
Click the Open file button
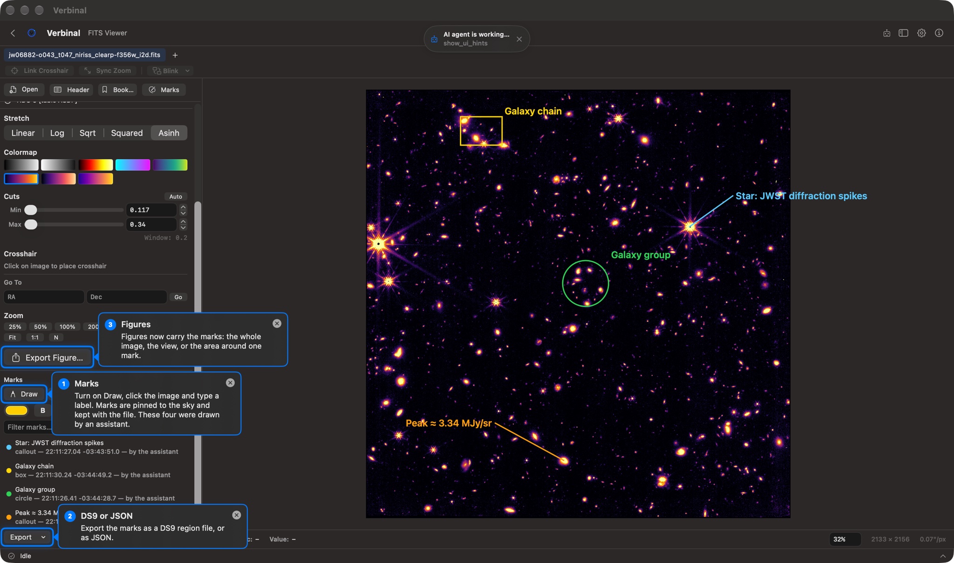pyautogui.click(x=24, y=89)
